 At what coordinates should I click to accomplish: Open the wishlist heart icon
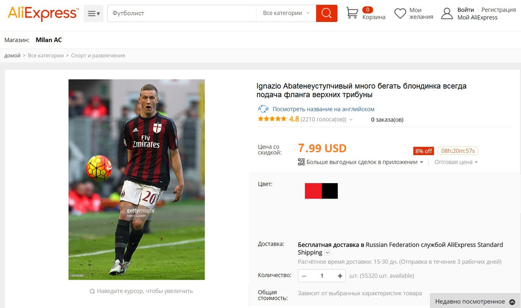coord(400,14)
